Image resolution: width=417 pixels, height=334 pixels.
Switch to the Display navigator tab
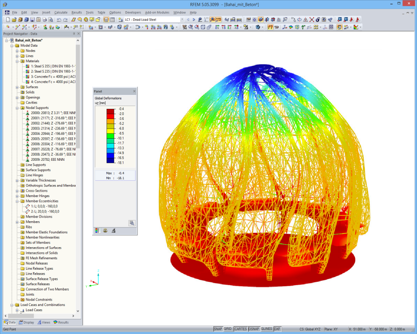coord(26,322)
